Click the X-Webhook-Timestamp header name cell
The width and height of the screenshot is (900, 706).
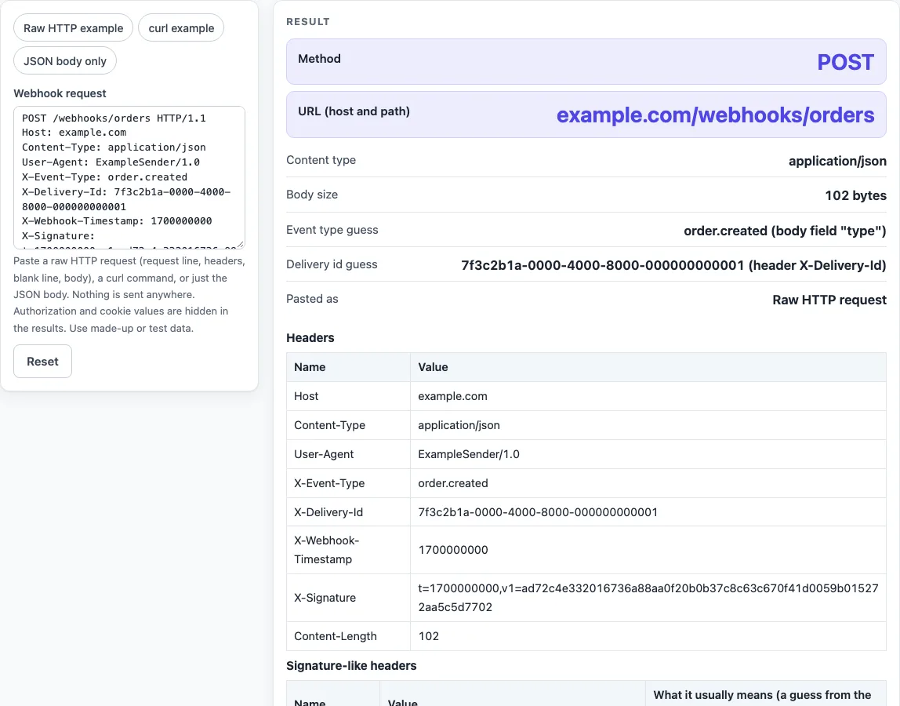(348, 550)
